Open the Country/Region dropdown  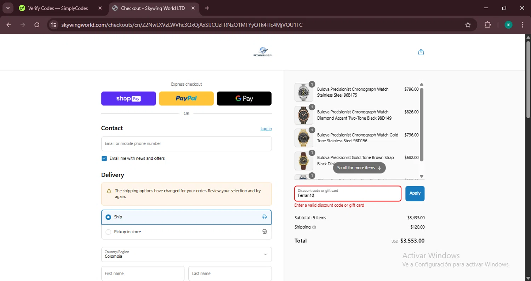(x=186, y=254)
